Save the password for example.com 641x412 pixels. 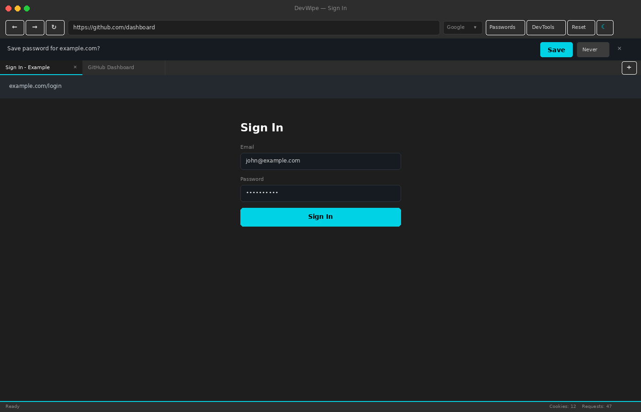[x=556, y=50]
